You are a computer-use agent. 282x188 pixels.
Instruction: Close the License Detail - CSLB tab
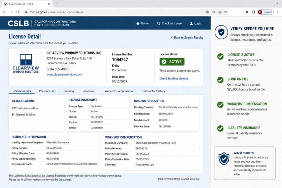pyautogui.click(x=49, y=4)
